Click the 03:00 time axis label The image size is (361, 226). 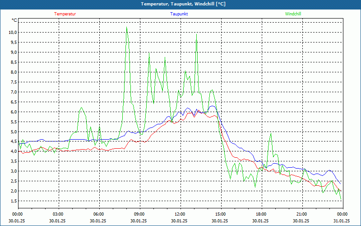pos(59,214)
